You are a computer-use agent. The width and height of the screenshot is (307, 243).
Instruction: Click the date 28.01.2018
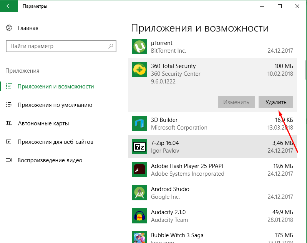280,220
